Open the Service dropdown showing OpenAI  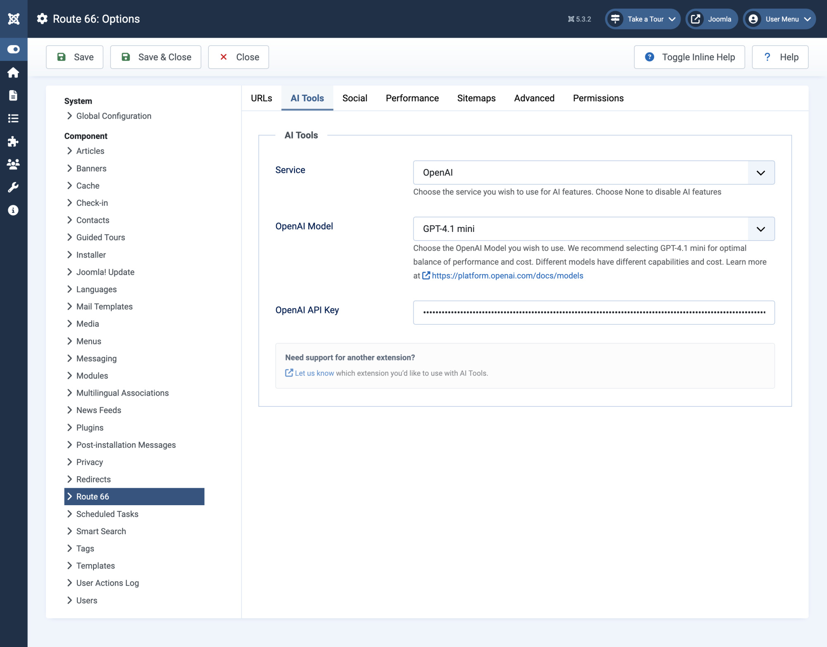(594, 172)
